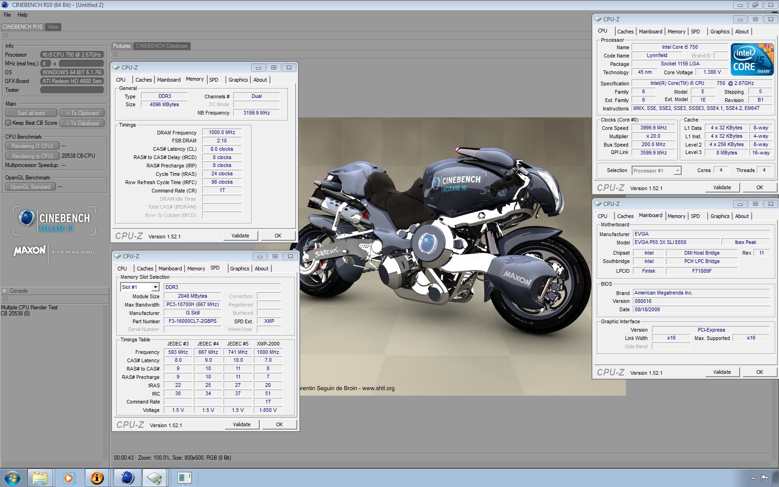
Task: Click the "3199.9 MHz" NB Frequency value
Action: pos(256,113)
